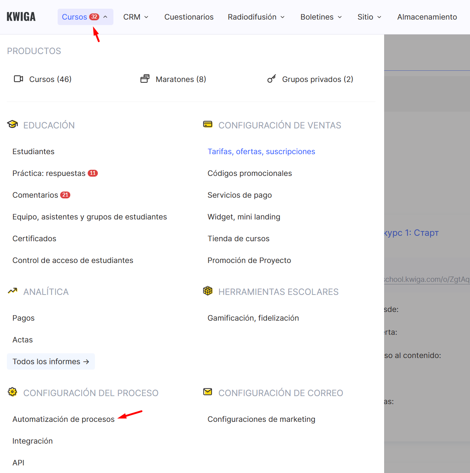This screenshot has height=473, width=470.
Task: Click the trending arrow Analítica icon
Action: (x=12, y=291)
